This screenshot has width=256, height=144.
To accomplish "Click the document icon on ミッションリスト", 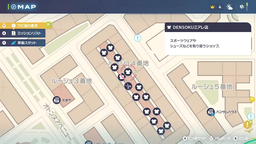I will pyautogui.click(x=14, y=33).
